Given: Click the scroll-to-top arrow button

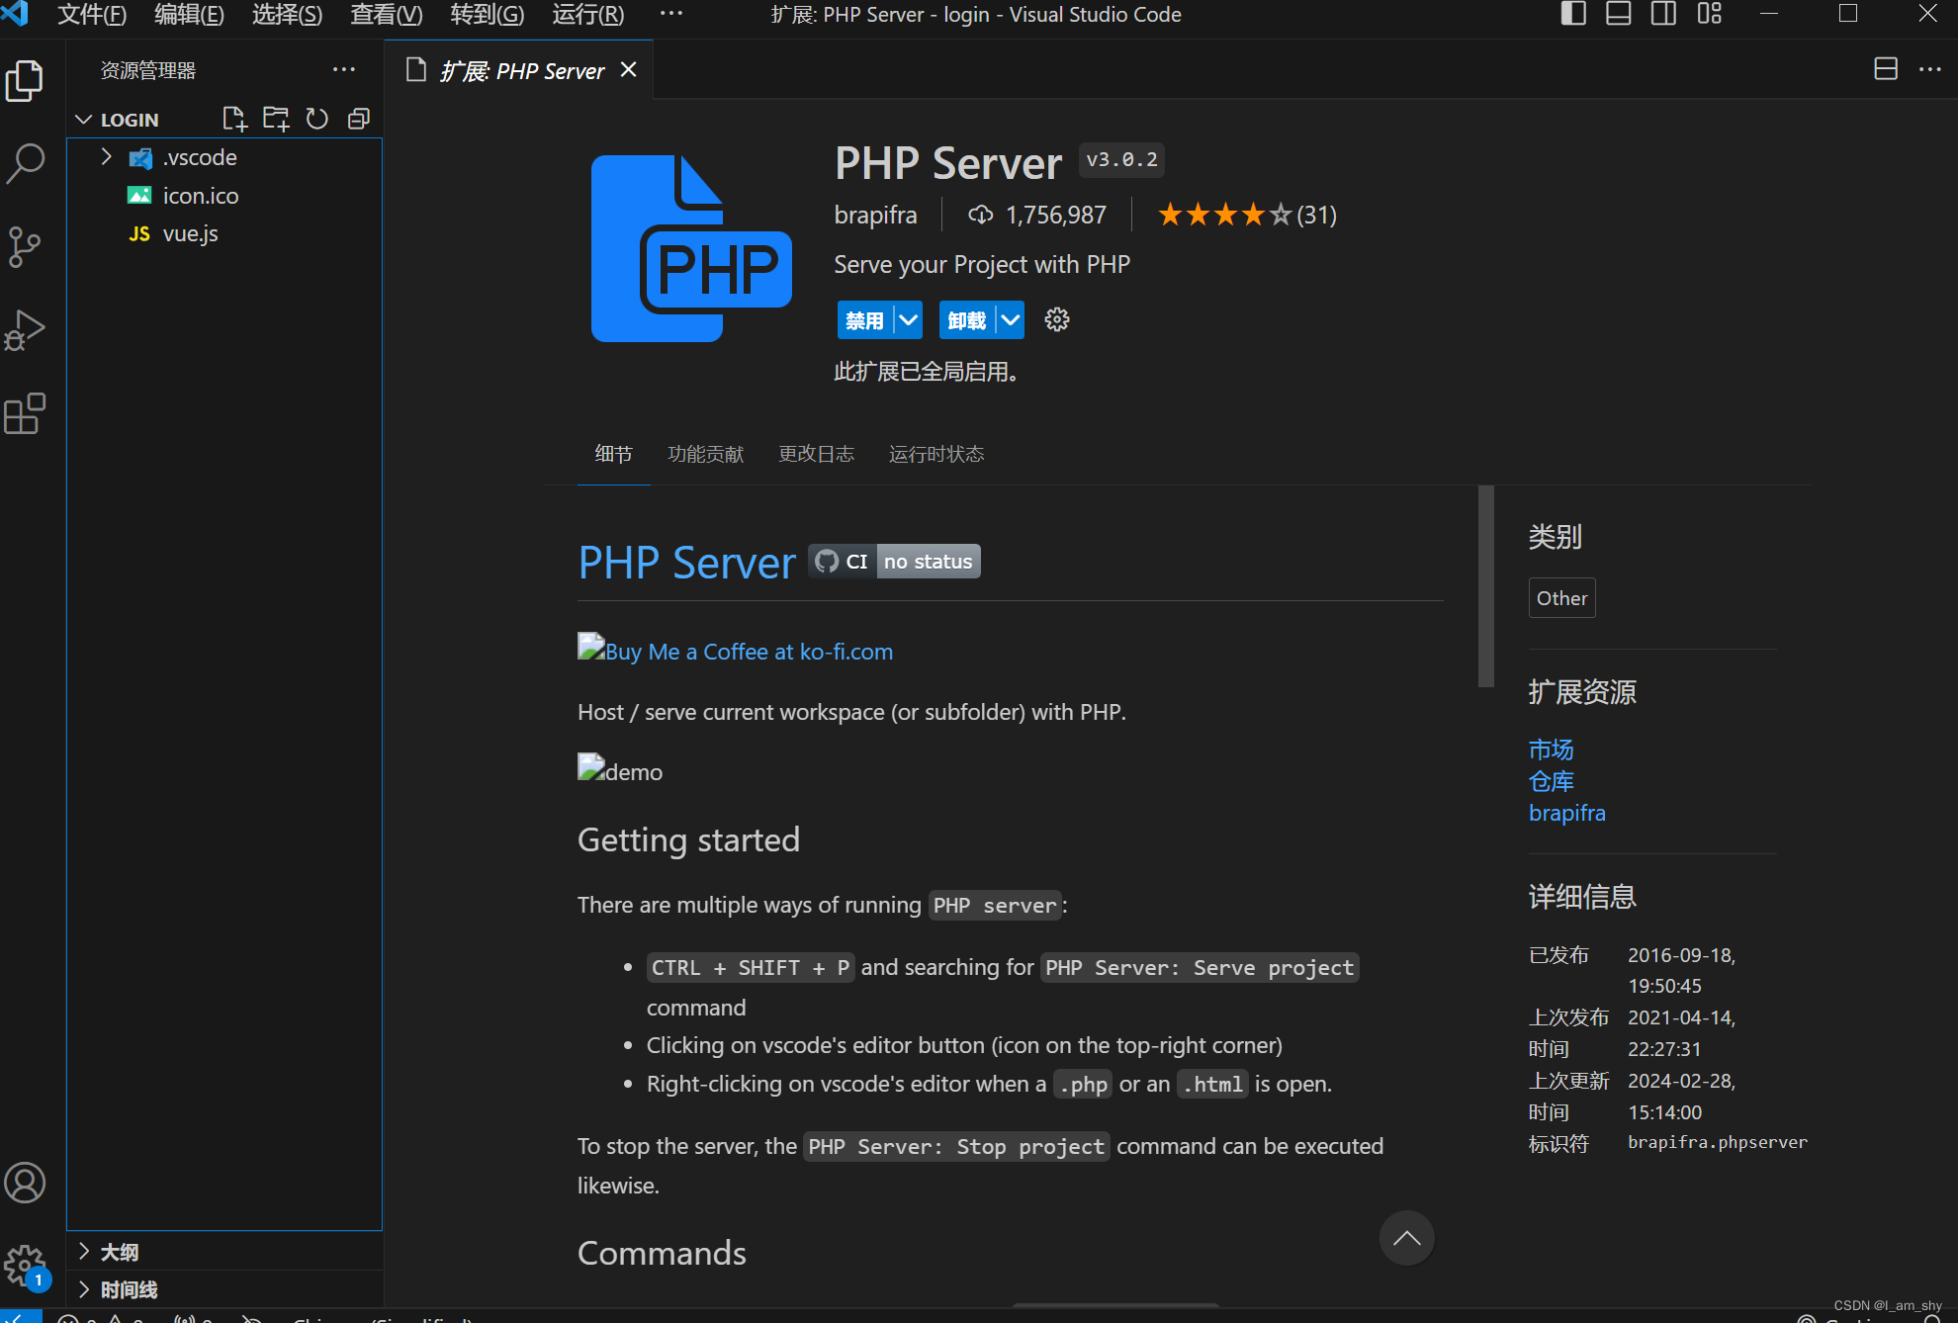Looking at the screenshot, I should coord(1406,1239).
